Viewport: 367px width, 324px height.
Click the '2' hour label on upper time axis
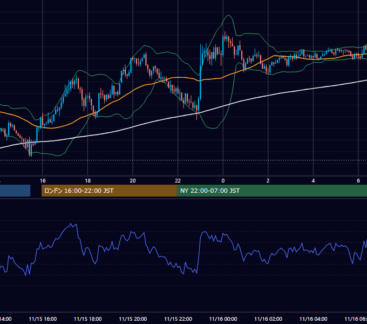(268, 181)
